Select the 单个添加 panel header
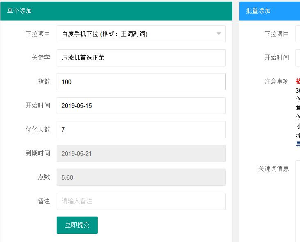The width and height of the screenshot is (300, 242). pos(116,11)
